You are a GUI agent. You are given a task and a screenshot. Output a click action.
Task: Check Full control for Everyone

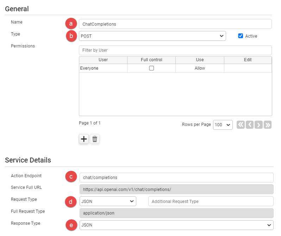(x=151, y=68)
